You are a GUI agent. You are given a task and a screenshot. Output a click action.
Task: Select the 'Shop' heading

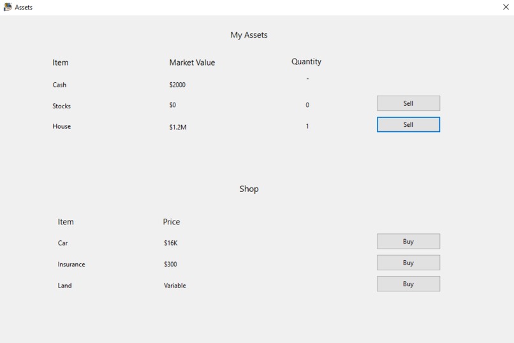coord(249,189)
